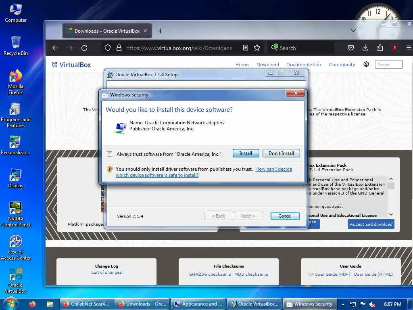Select the Computer desktop icon

point(16,13)
